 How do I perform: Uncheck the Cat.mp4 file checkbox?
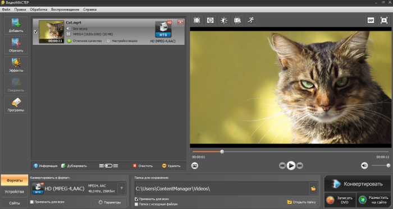tap(35, 32)
